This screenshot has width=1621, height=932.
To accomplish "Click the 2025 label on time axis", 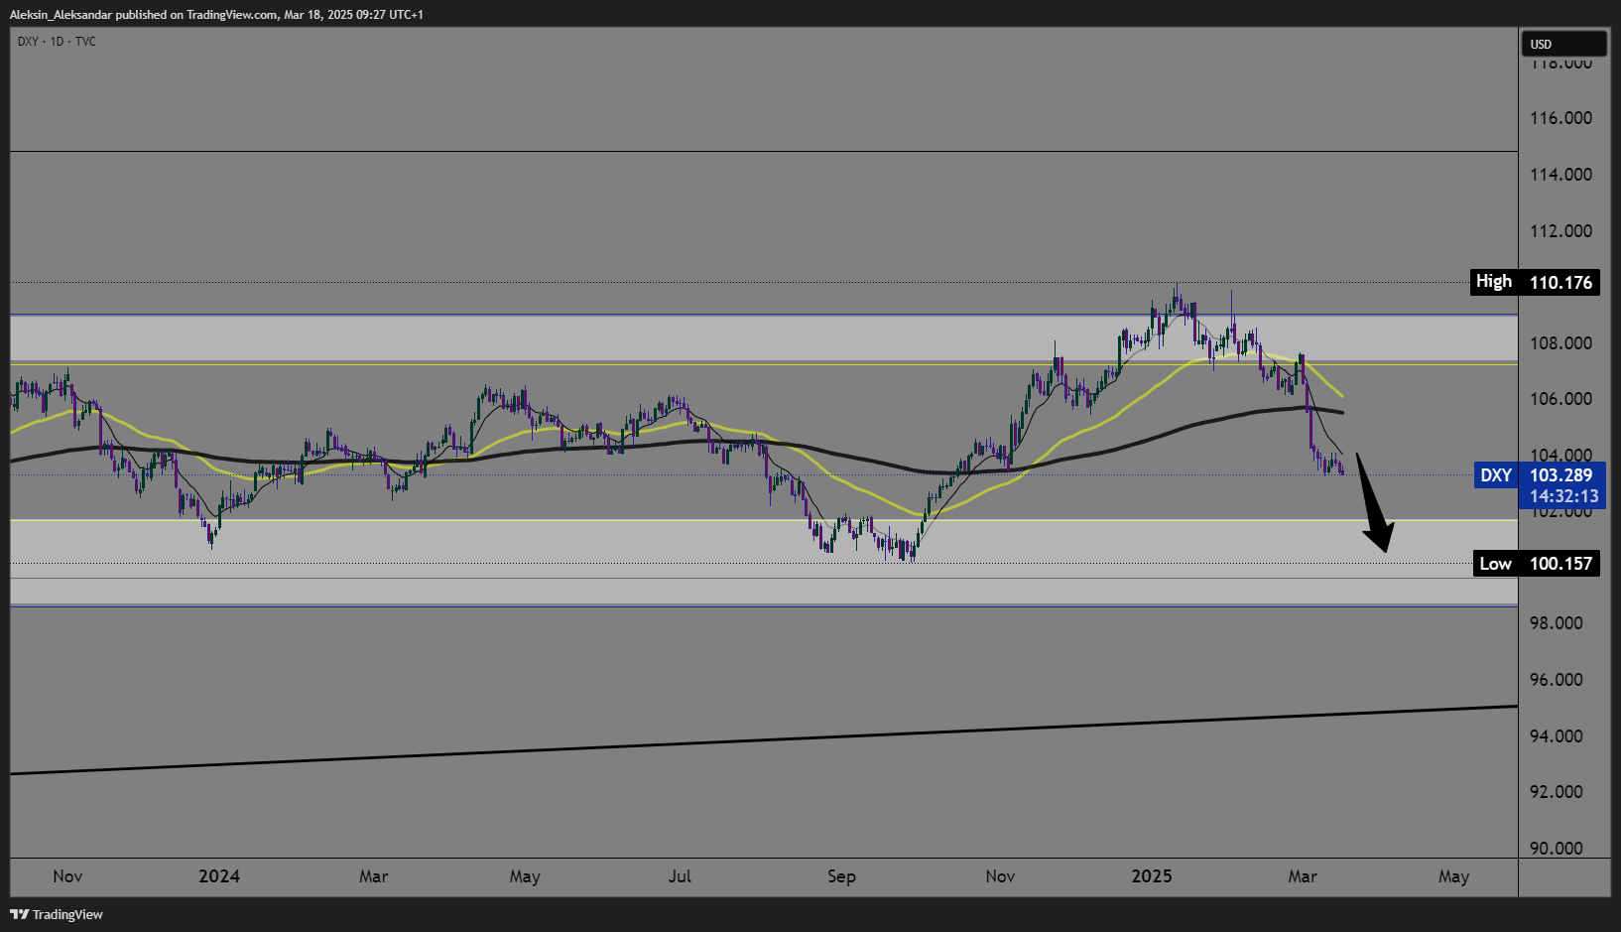I will (x=1152, y=876).
